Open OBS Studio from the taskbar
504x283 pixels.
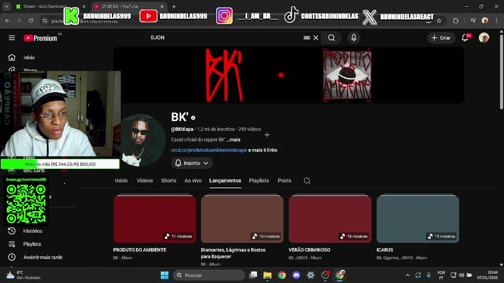point(325,275)
